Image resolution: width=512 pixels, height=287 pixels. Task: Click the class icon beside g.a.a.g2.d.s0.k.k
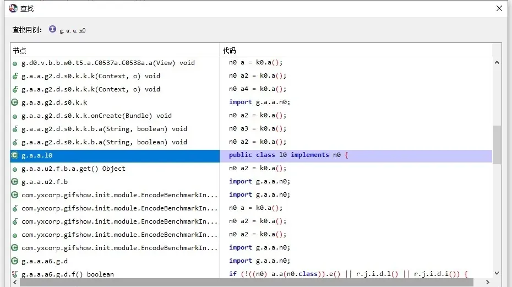(x=15, y=102)
